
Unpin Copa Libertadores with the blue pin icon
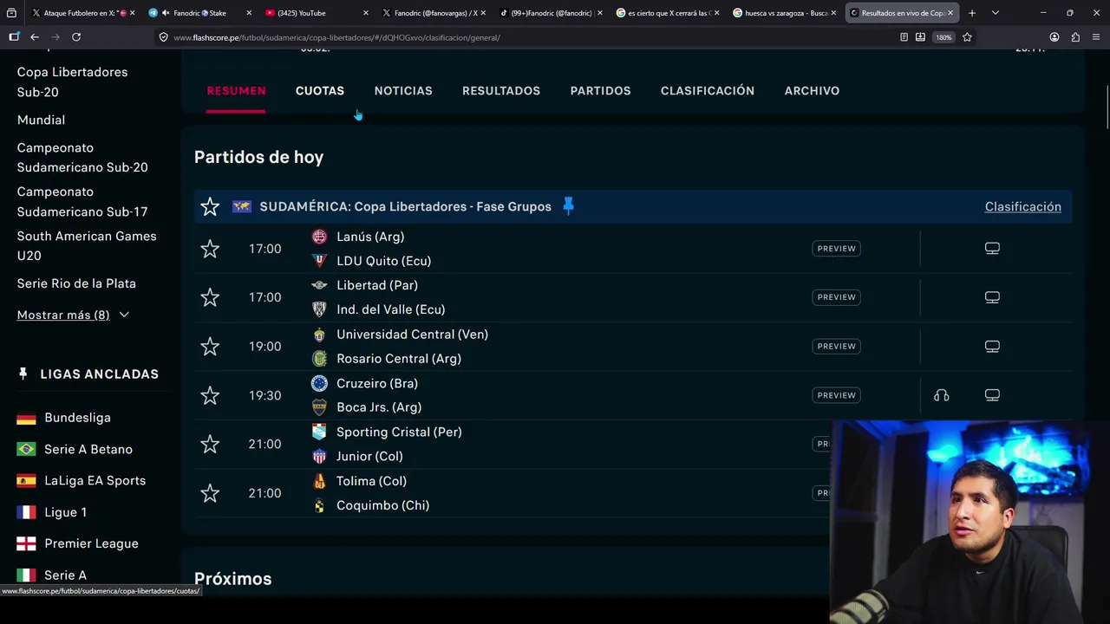point(568,205)
